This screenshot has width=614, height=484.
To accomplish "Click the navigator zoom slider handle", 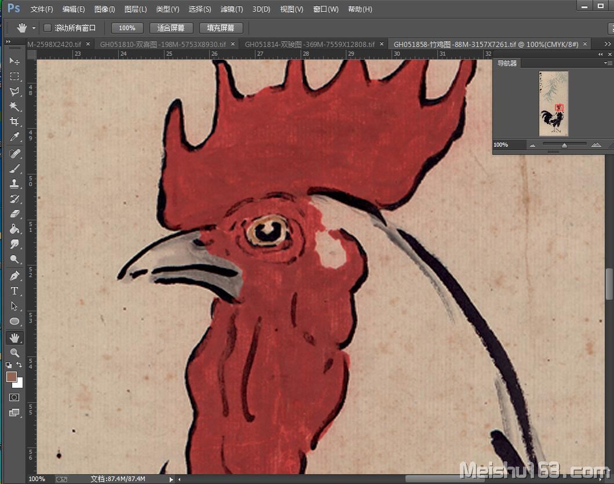I will pos(564,145).
